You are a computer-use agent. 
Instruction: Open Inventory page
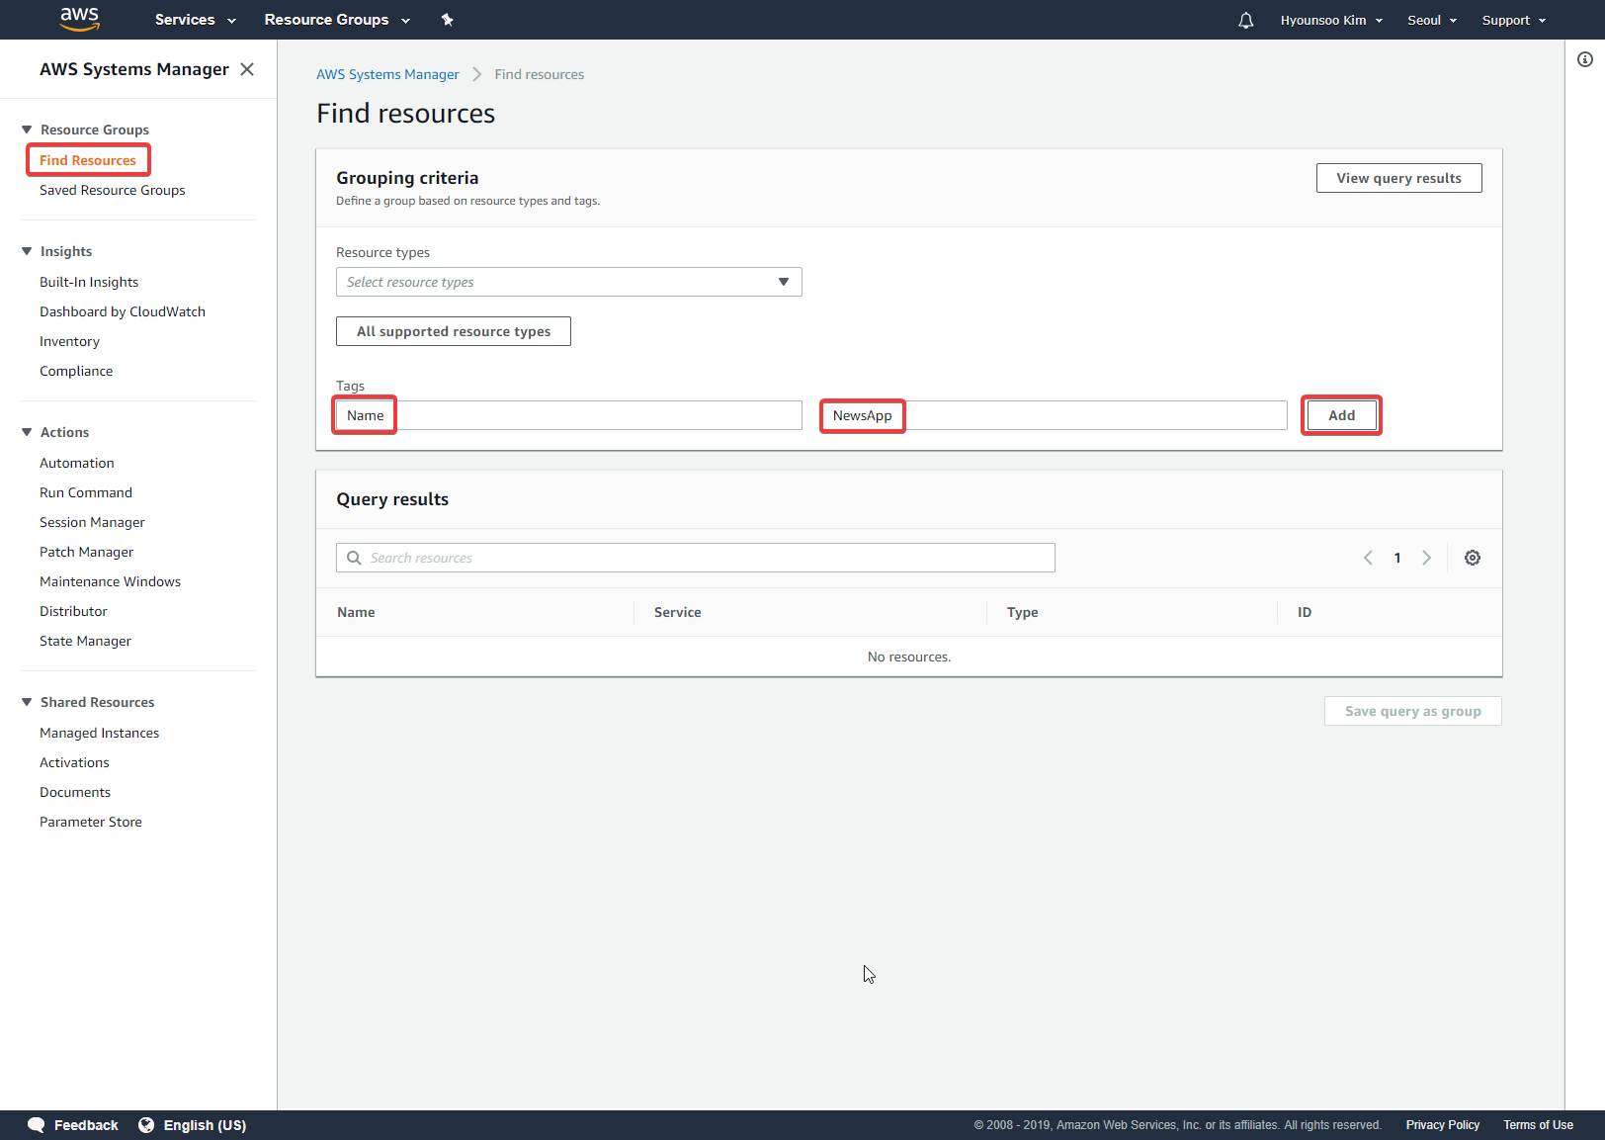[69, 341]
